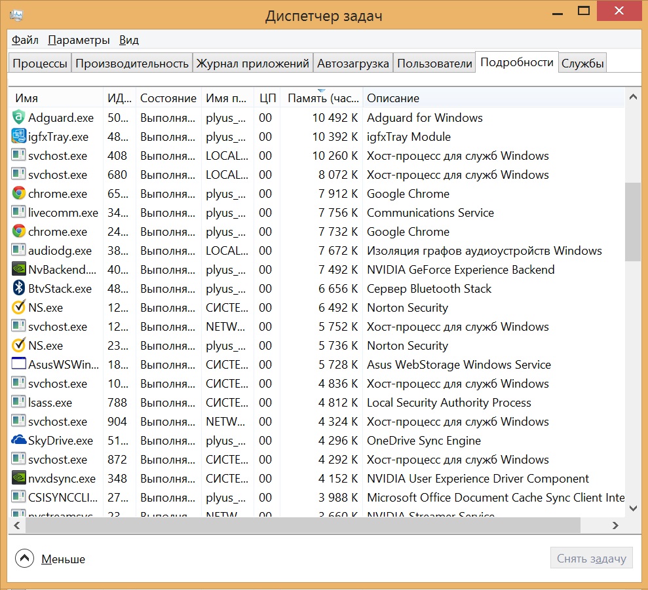This screenshot has width=648, height=590.
Task: Select the nvxdsync.exe NVIDIA icon
Action: [18, 479]
